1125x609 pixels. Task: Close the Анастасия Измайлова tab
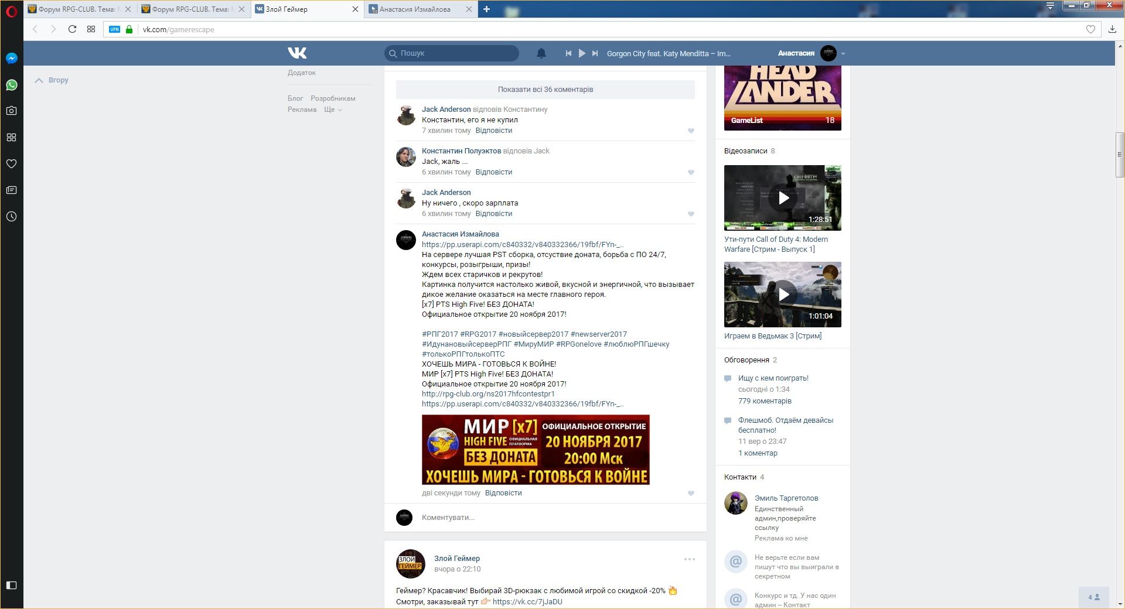pos(469,9)
